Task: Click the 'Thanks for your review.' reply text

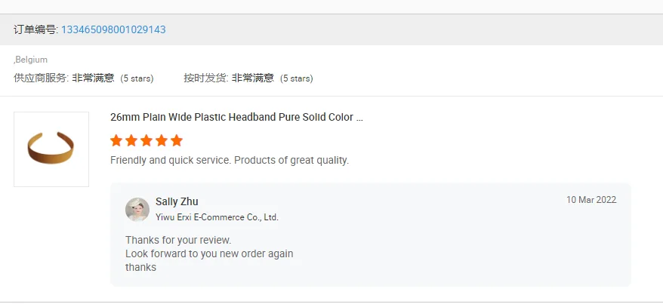Action: tap(178, 240)
